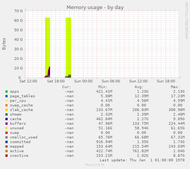Click the yellow slab_cache legend swatch

coord(6,110)
